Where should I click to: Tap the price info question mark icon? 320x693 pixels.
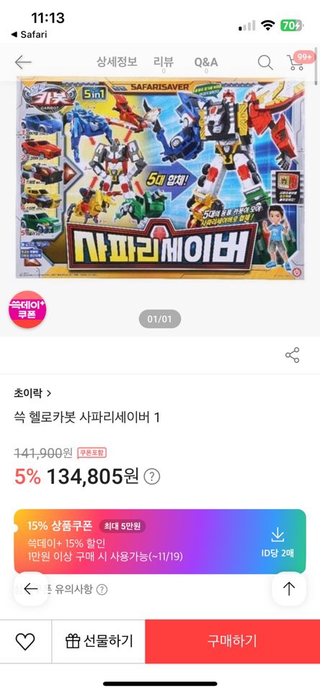pyautogui.click(x=152, y=477)
